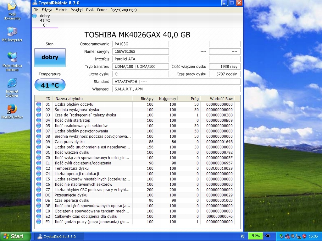This screenshot has height=241, width=322.
Task: Open the Dysk menu
Action: [90, 10]
